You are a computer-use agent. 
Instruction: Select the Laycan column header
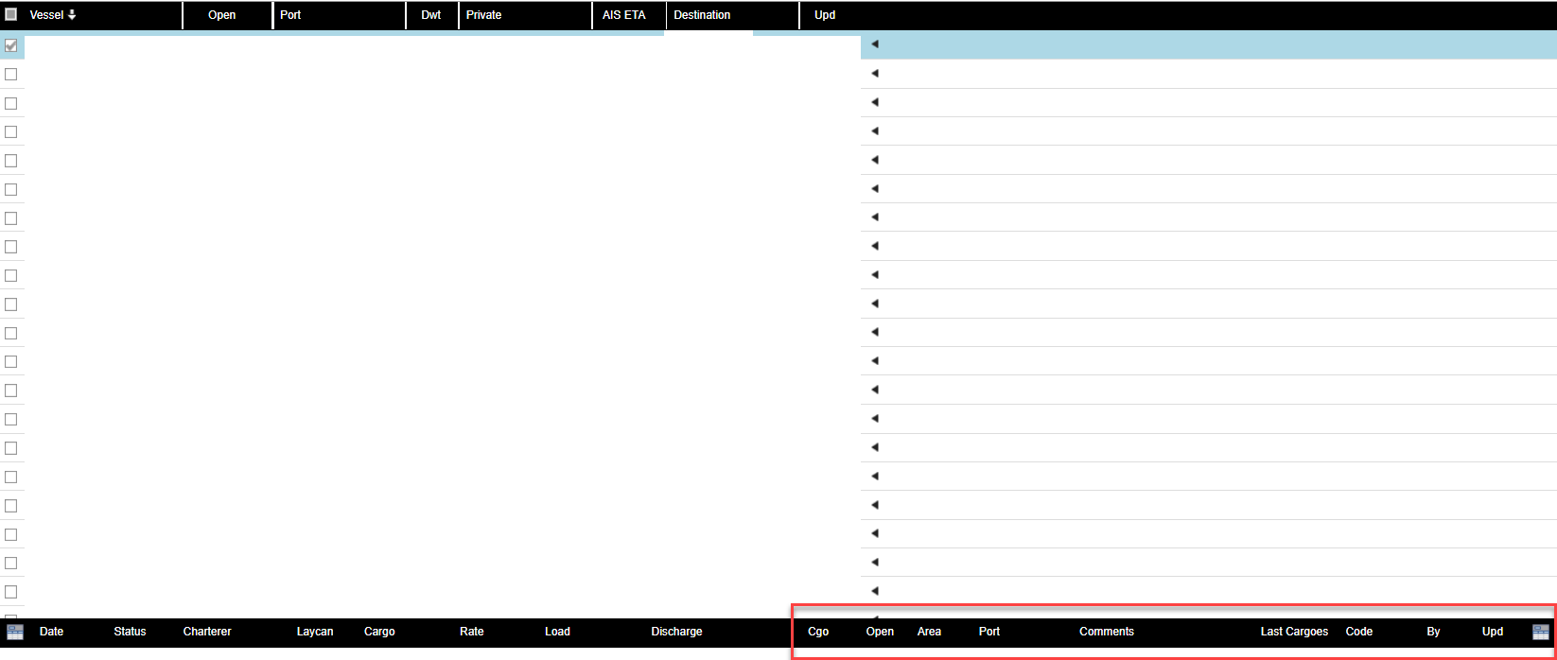pos(315,632)
